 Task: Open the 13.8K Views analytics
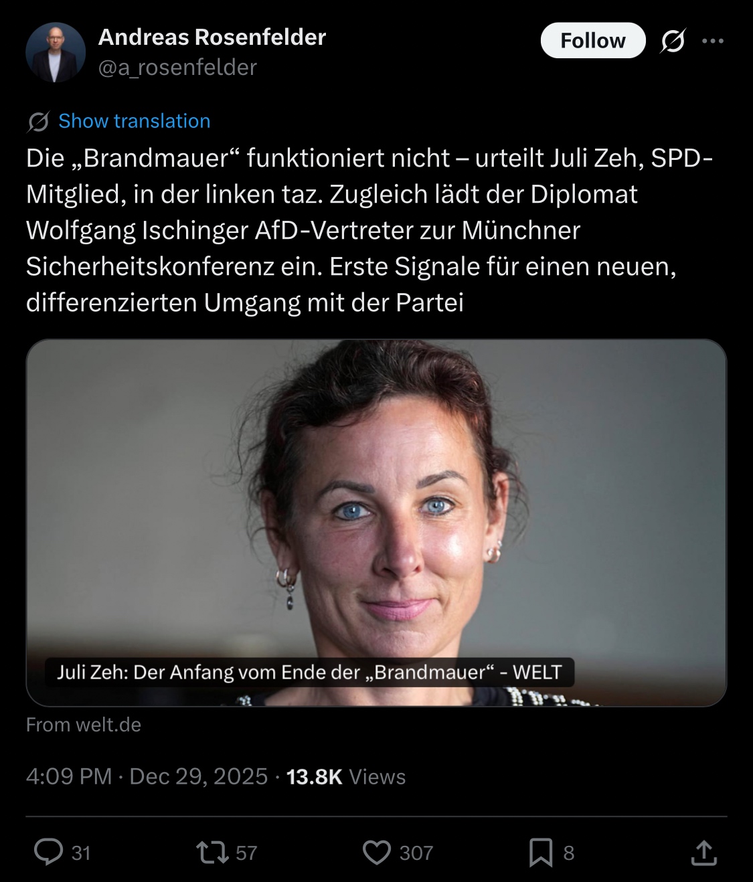tap(346, 776)
